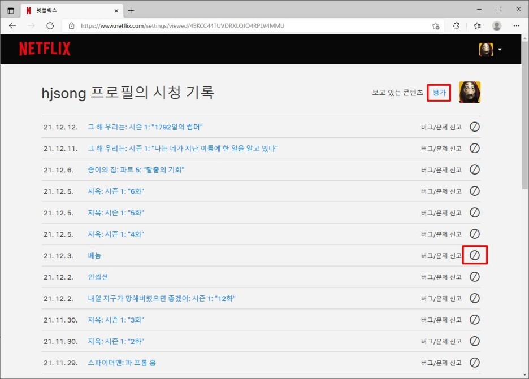Hide '인셉션' from viewing history
Image resolution: width=529 pixels, height=379 pixels.
tap(475, 277)
